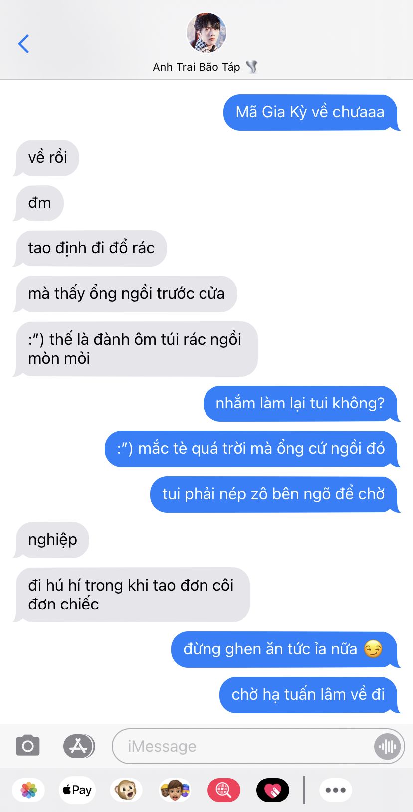This screenshot has width=413, height=812.
Task: Select the Animoji monkey icon
Action: click(x=126, y=790)
